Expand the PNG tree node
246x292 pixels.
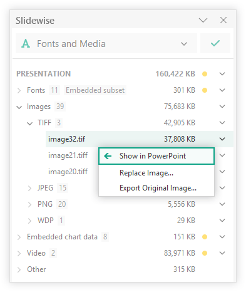click(x=29, y=204)
